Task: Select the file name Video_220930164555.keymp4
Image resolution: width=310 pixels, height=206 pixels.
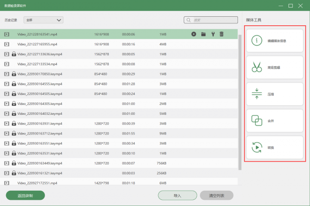Action: point(40,84)
